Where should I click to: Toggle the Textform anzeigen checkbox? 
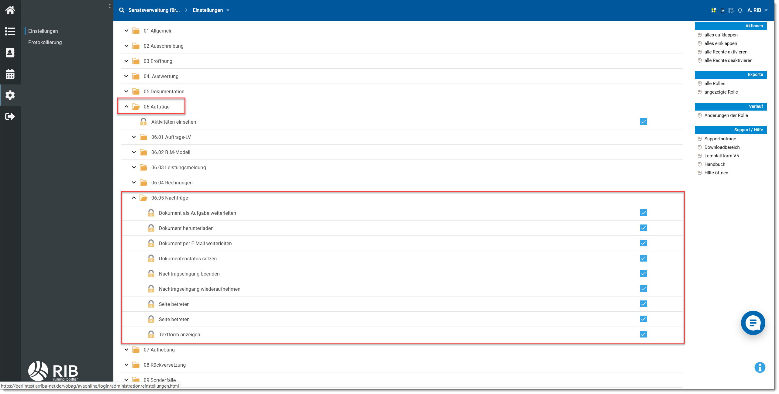click(x=643, y=334)
